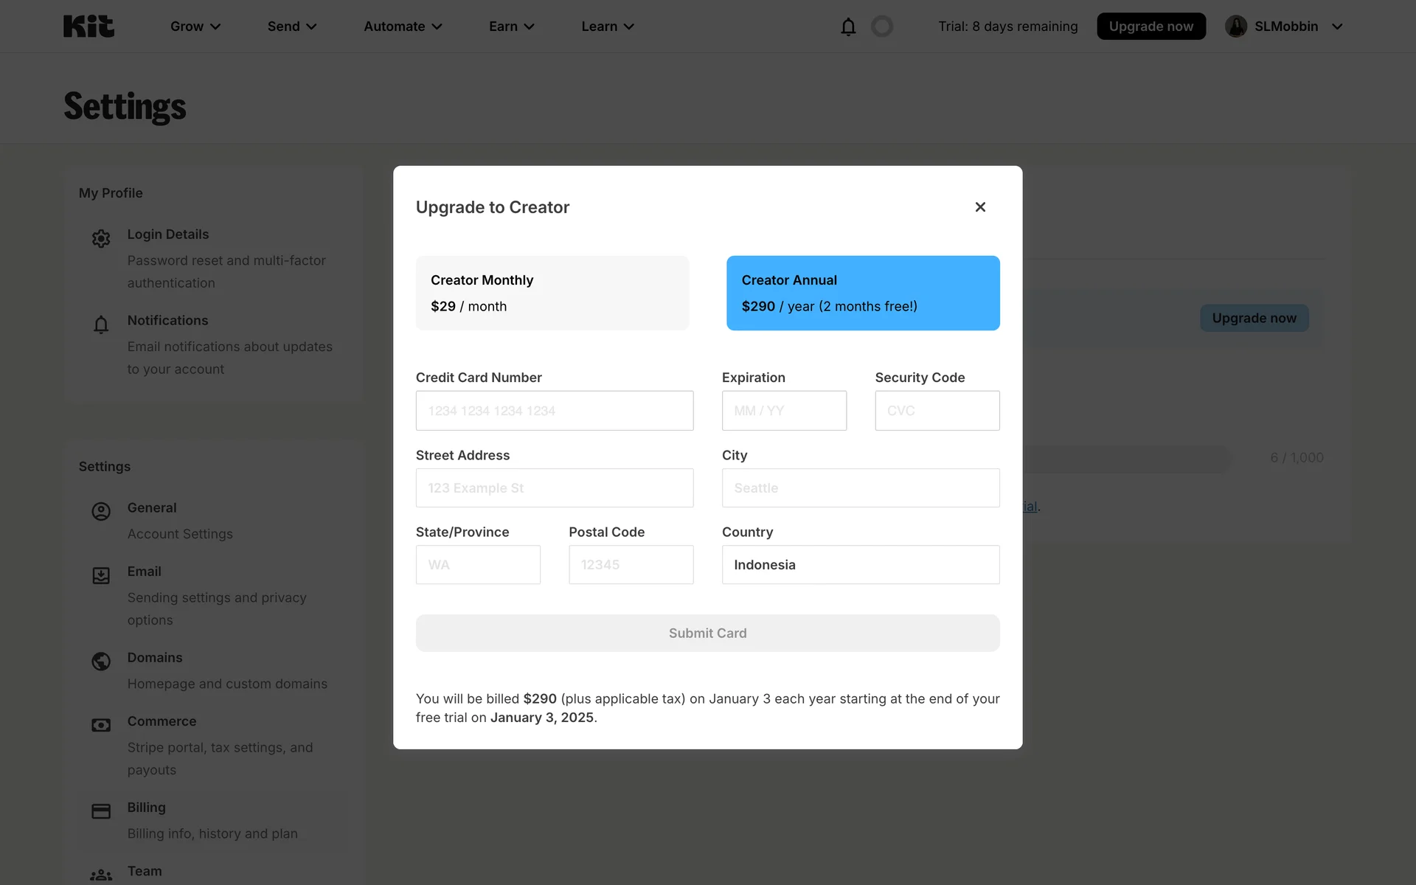Image resolution: width=1416 pixels, height=885 pixels.
Task: Open the Earn menu
Action: (x=511, y=27)
